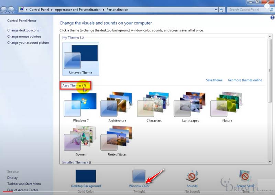Pick the Scenes theme

(x=81, y=141)
